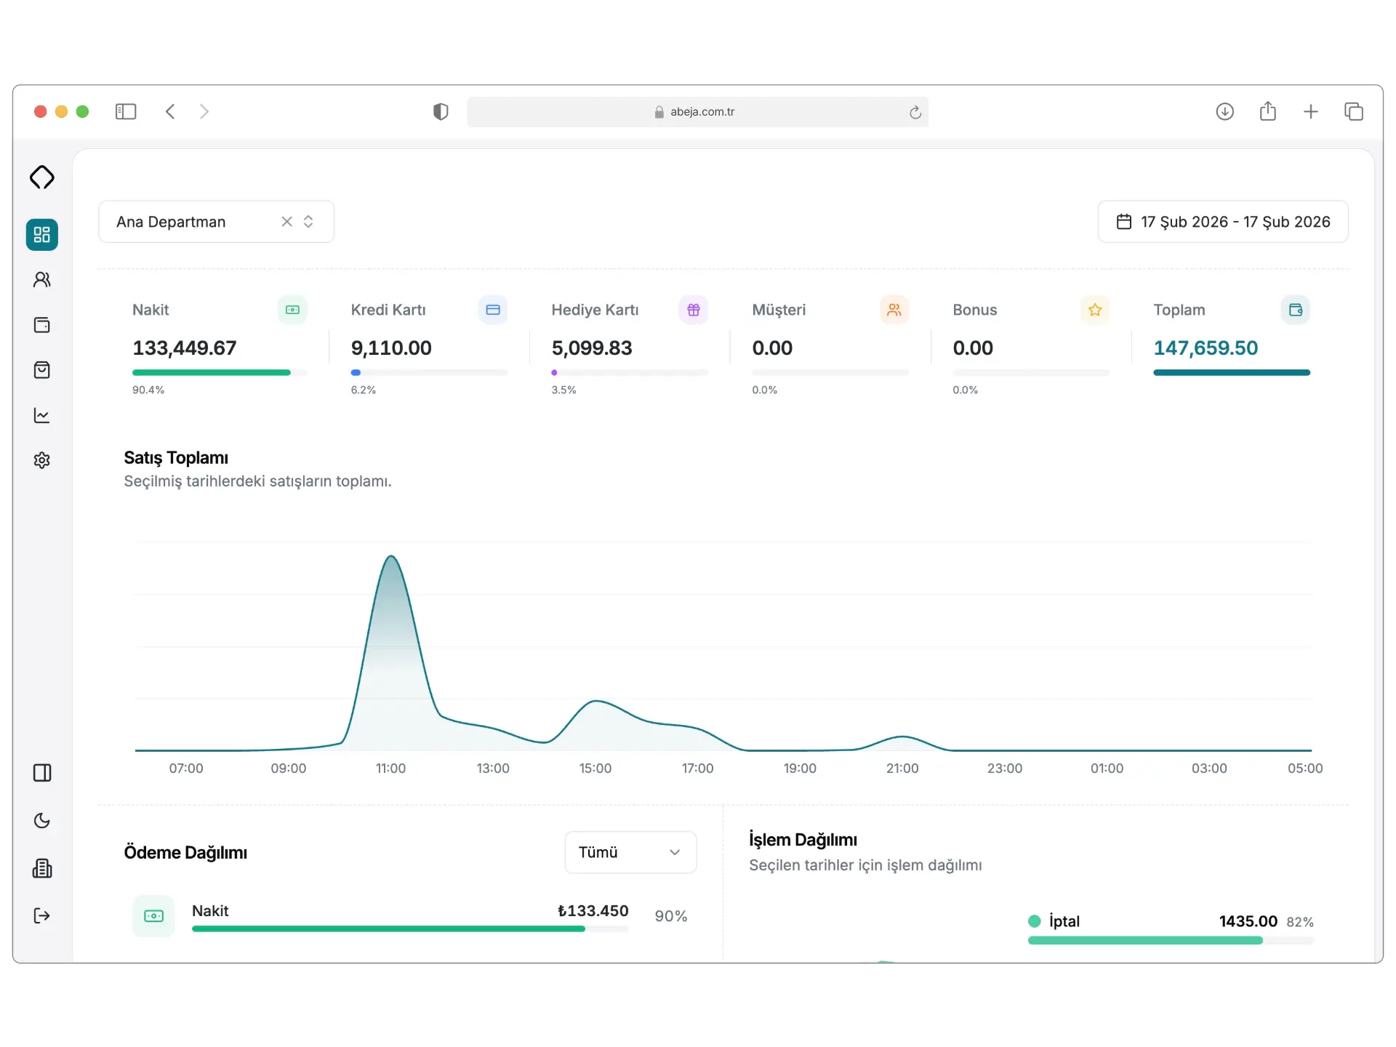Toggle the Safari sidebar button

click(x=126, y=111)
